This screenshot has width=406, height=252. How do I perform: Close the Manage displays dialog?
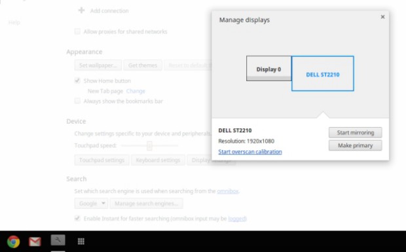click(382, 17)
